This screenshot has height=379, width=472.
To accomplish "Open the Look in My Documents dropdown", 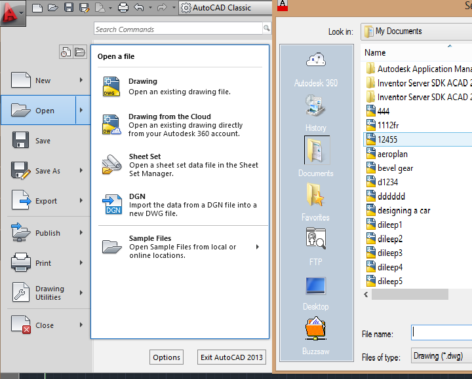I will pos(416,31).
